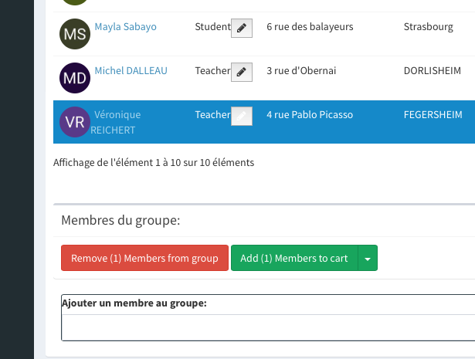Click the Membres du groupe heading
Viewport: 475px width, 359px height.
click(x=120, y=220)
